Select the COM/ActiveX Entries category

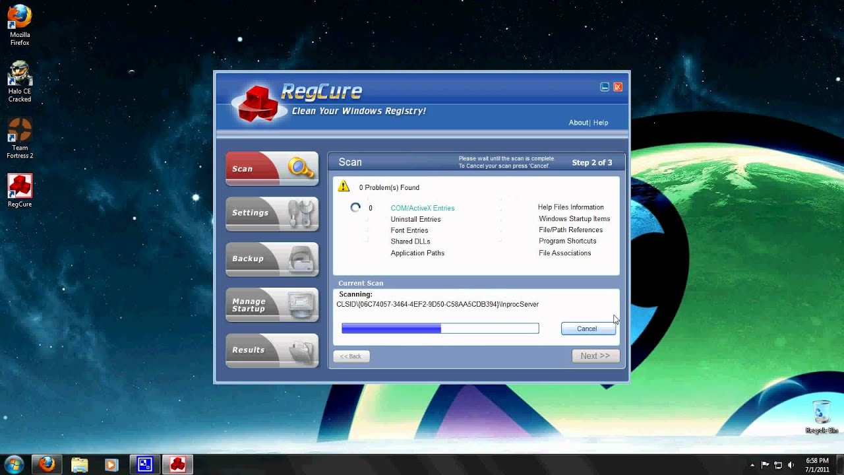click(423, 208)
